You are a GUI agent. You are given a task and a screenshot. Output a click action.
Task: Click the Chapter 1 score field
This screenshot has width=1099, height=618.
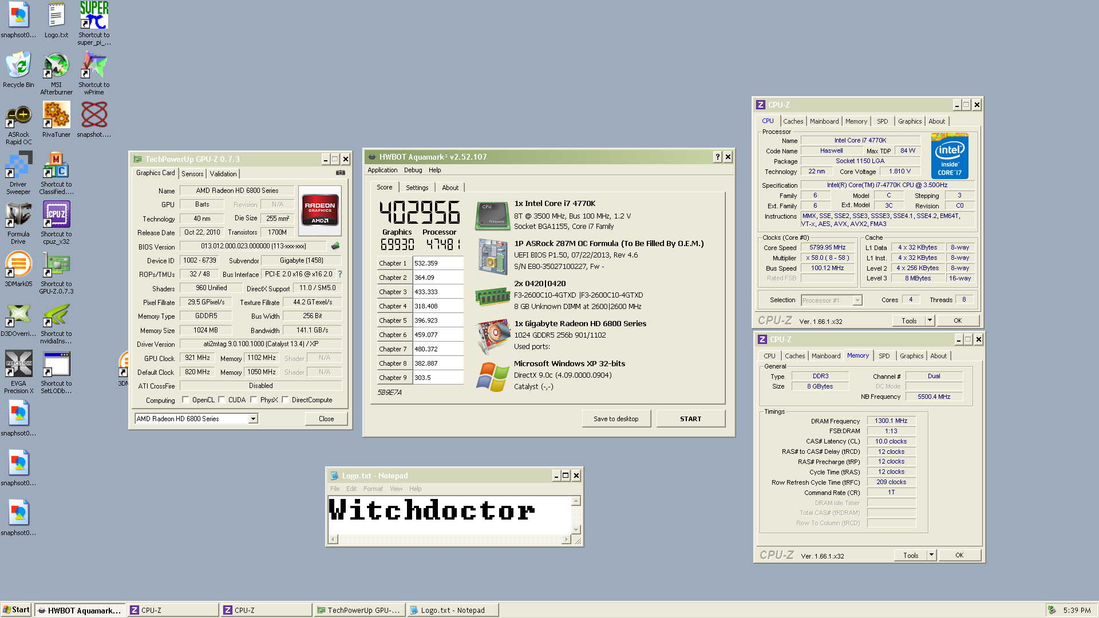pos(438,263)
